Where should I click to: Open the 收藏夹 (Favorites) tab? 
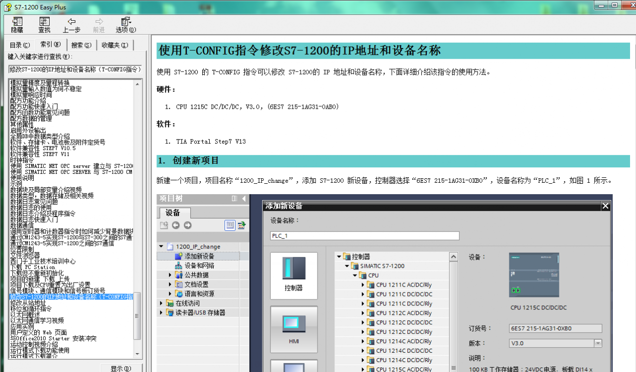[115, 45]
